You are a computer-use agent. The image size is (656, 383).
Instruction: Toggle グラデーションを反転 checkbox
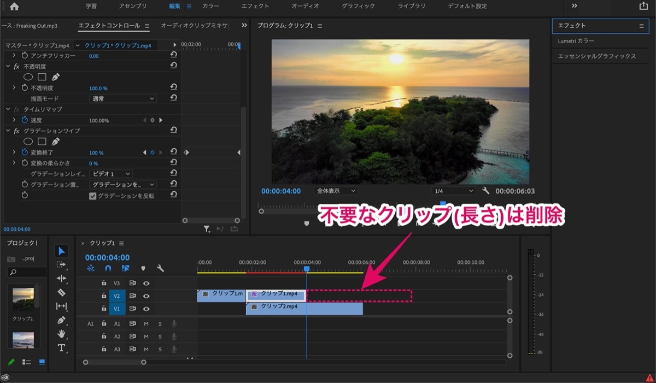(x=93, y=195)
